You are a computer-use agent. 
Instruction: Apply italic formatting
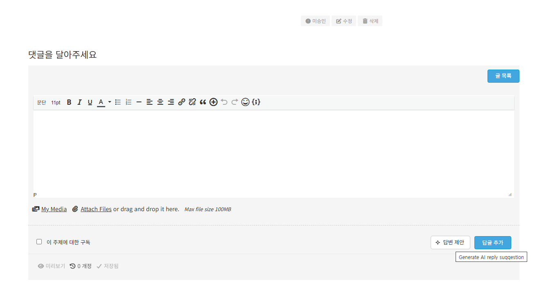coord(79,102)
